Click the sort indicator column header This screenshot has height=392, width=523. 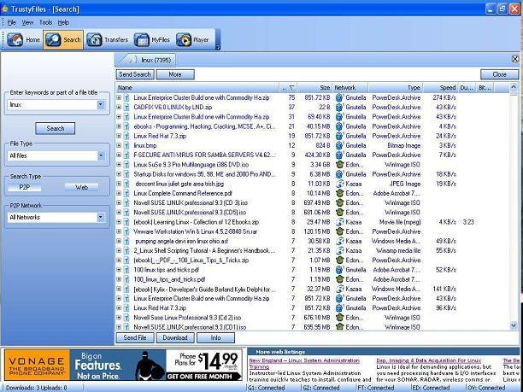pyautogui.click(x=289, y=88)
